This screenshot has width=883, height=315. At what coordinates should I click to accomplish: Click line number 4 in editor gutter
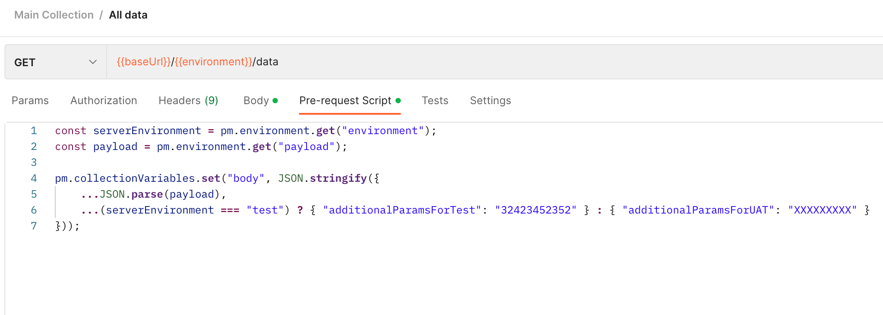point(34,179)
